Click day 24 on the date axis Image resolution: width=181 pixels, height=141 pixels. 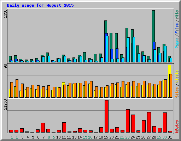click(x=133, y=137)
